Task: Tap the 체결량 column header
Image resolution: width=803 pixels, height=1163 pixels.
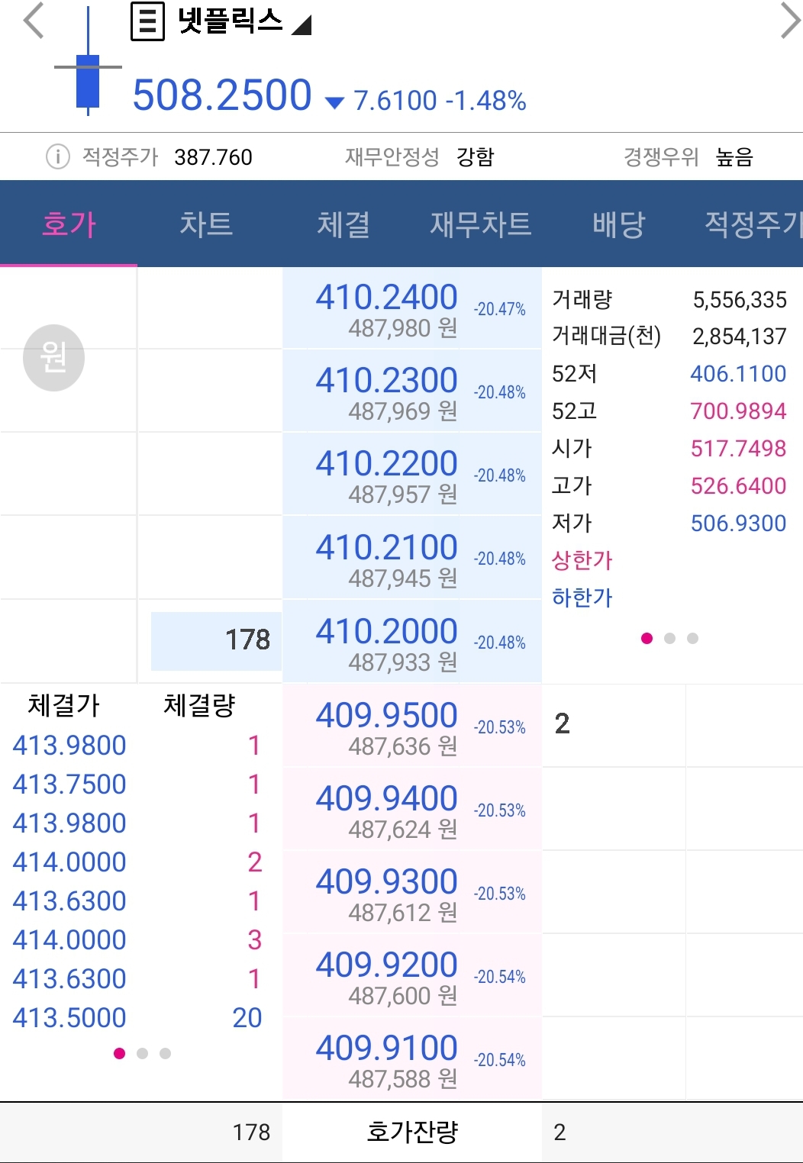Action: click(x=200, y=705)
